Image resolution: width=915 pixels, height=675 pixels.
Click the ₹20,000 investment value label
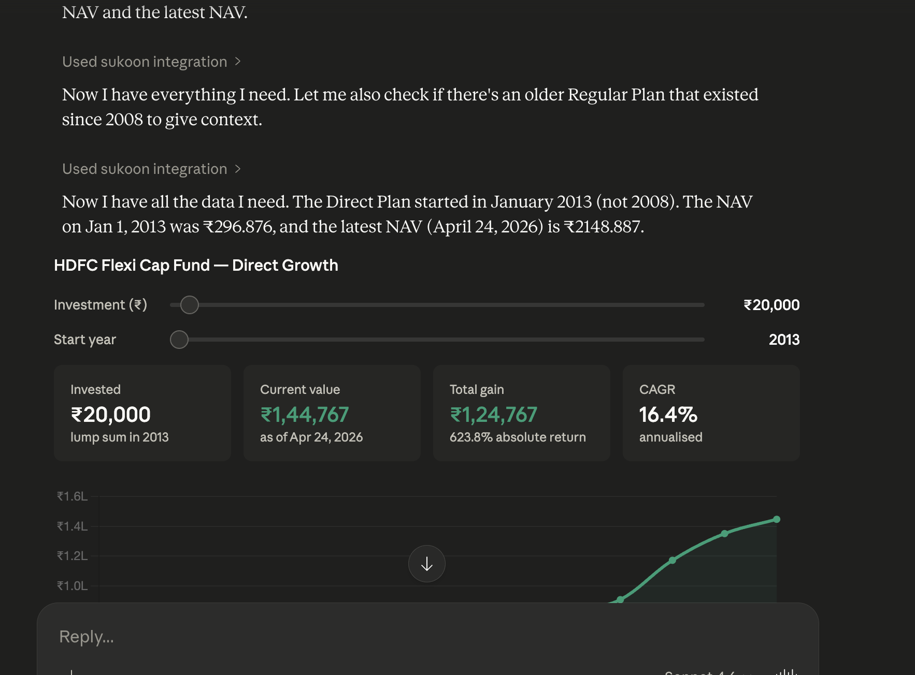771,305
